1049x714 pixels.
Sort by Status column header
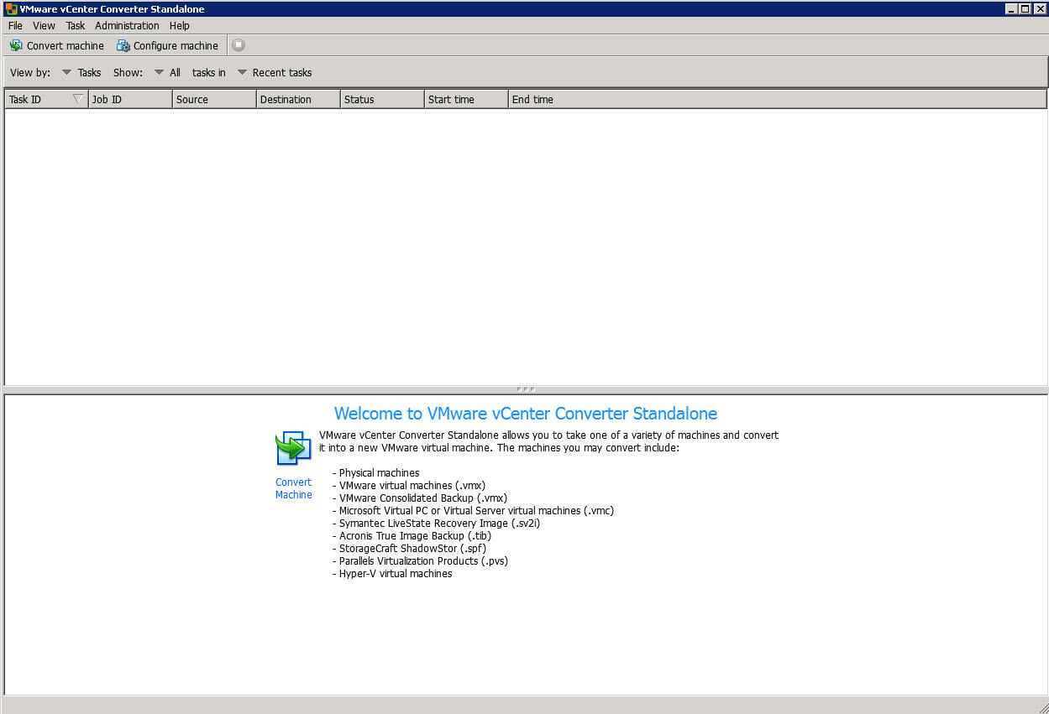pos(382,99)
